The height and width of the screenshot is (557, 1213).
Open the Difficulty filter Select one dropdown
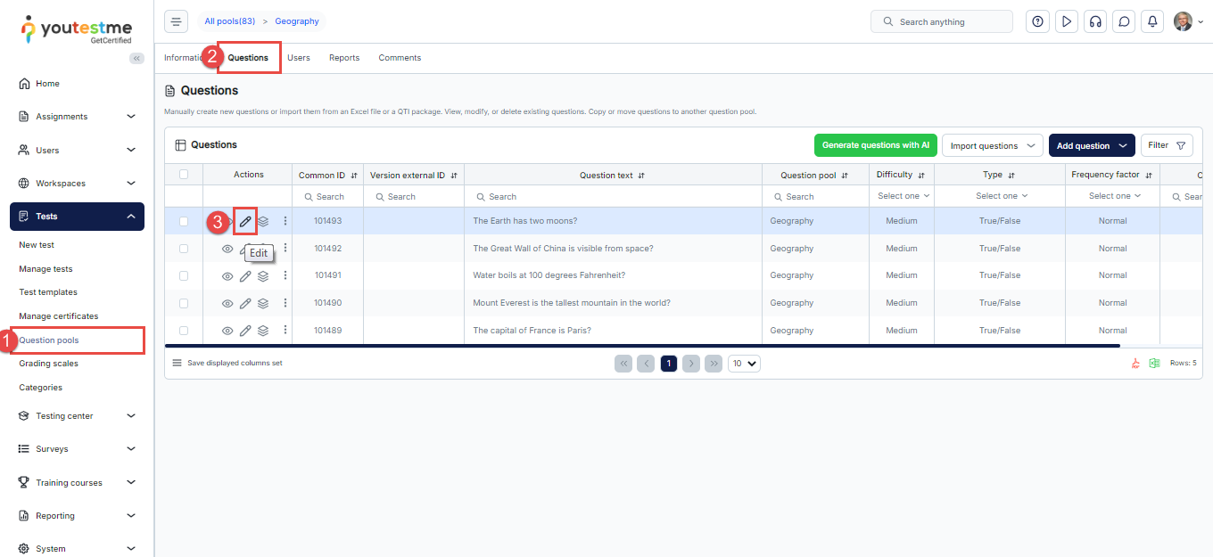click(903, 196)
